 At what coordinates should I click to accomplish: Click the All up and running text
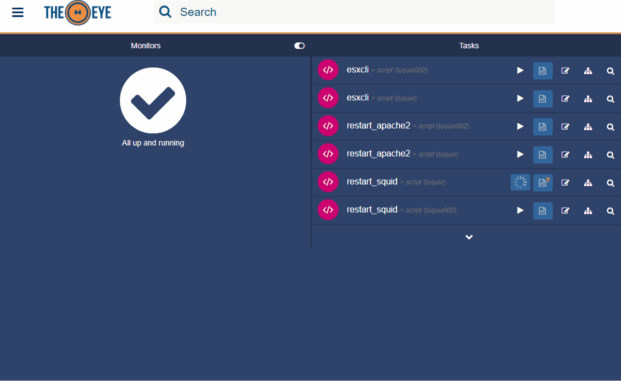coord(153,143)
